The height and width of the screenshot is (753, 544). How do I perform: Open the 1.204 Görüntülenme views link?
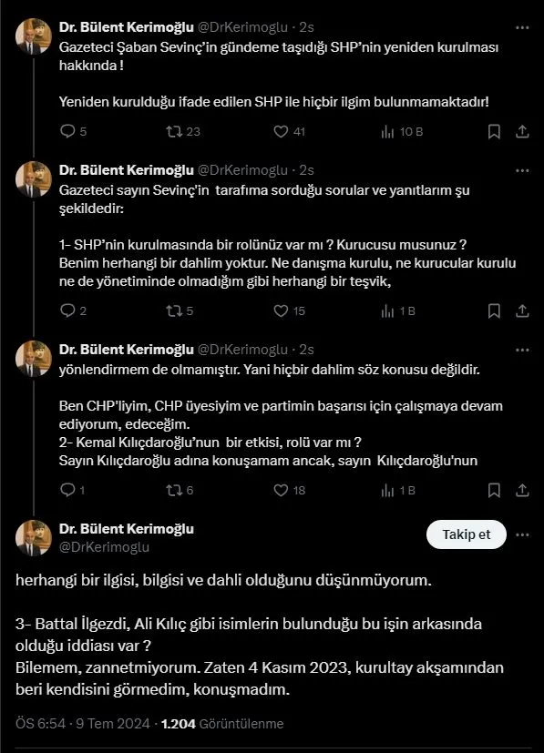224,724
